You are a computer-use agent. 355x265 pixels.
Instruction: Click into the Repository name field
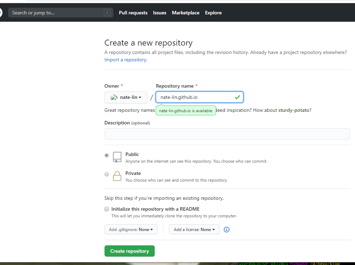click(x=200, y=97)
